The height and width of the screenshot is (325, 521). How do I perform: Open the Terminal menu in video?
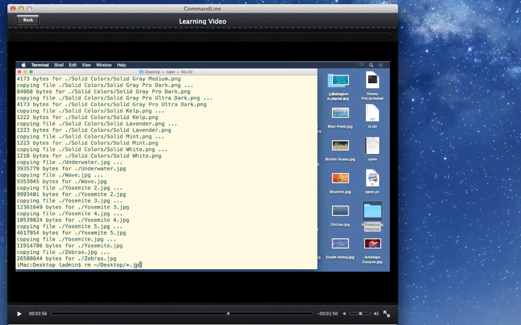pos(40,65)
